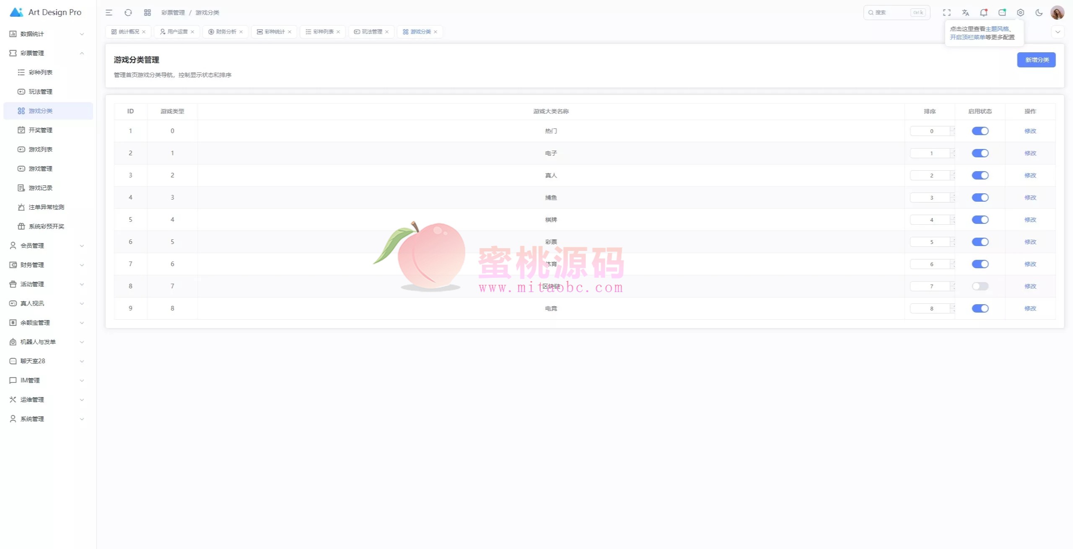Open the tabs dropdown chevron at right
The width and height of the screenshot is (1073, 549).
[x=1057, y=32]
